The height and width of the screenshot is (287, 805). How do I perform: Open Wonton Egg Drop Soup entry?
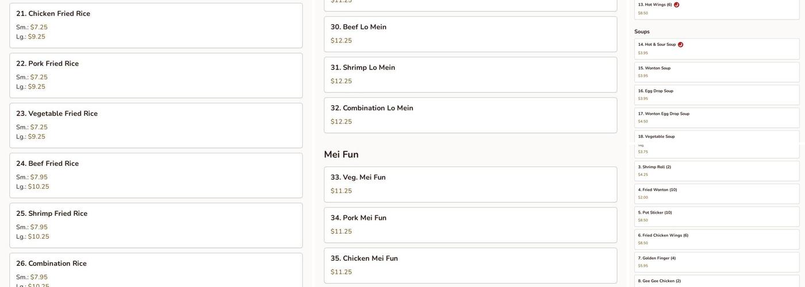coord(716,118)
